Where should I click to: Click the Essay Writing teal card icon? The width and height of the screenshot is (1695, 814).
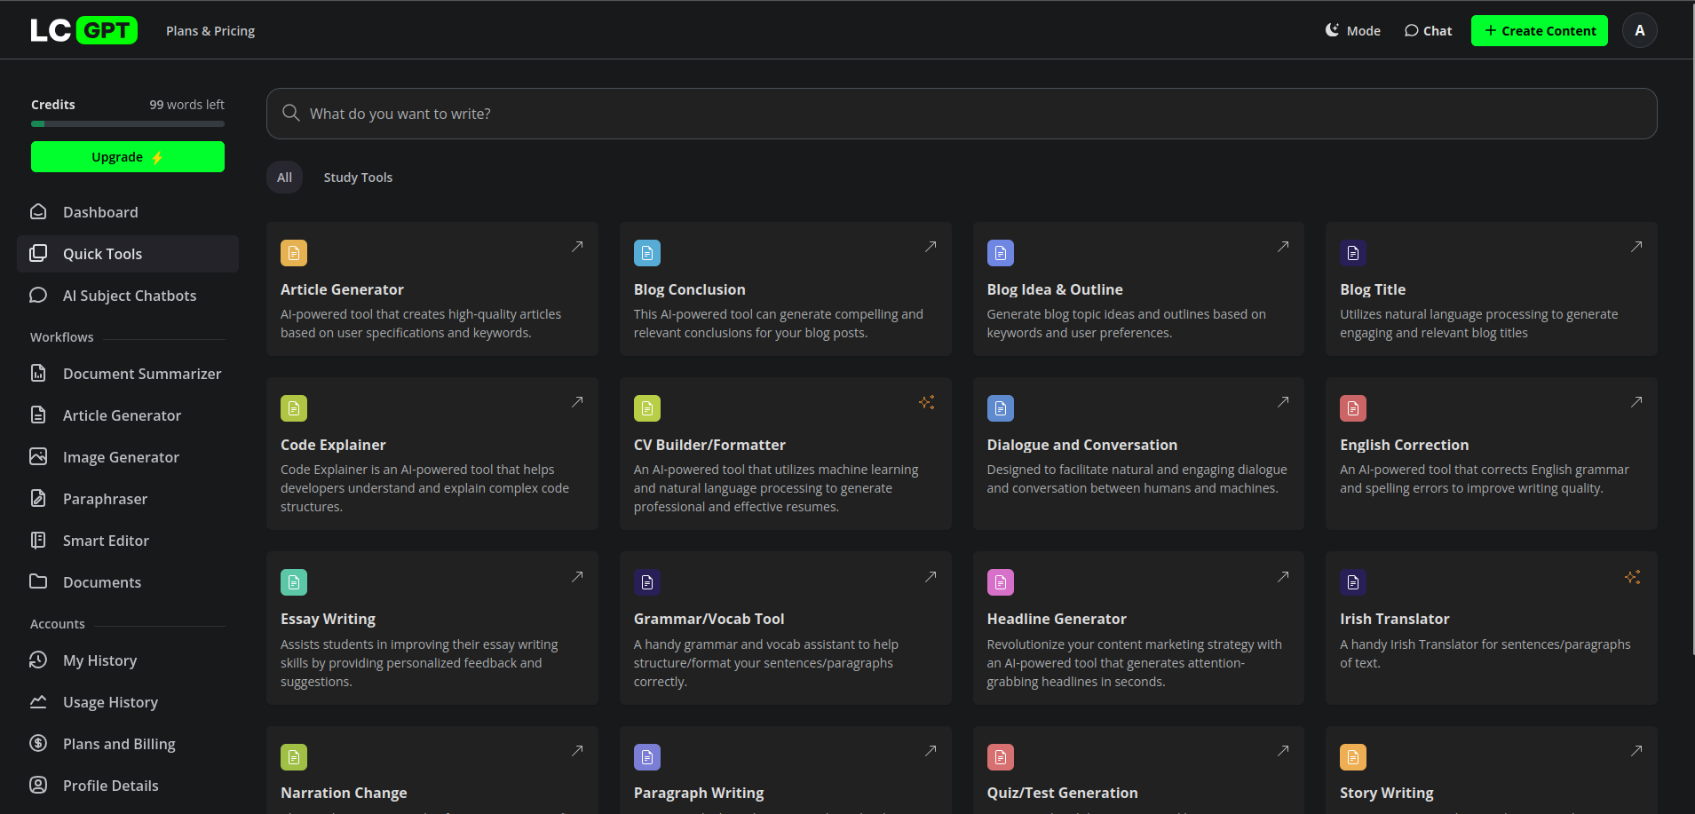pos(294,582)
